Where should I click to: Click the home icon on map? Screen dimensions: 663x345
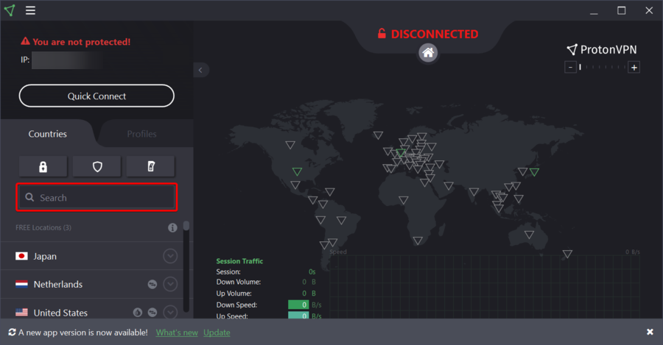428,53
